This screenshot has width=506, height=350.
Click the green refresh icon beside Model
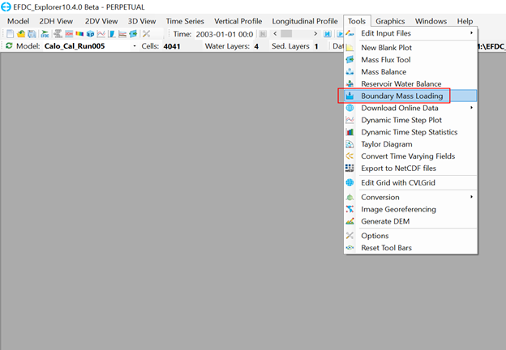coord(9,46)
